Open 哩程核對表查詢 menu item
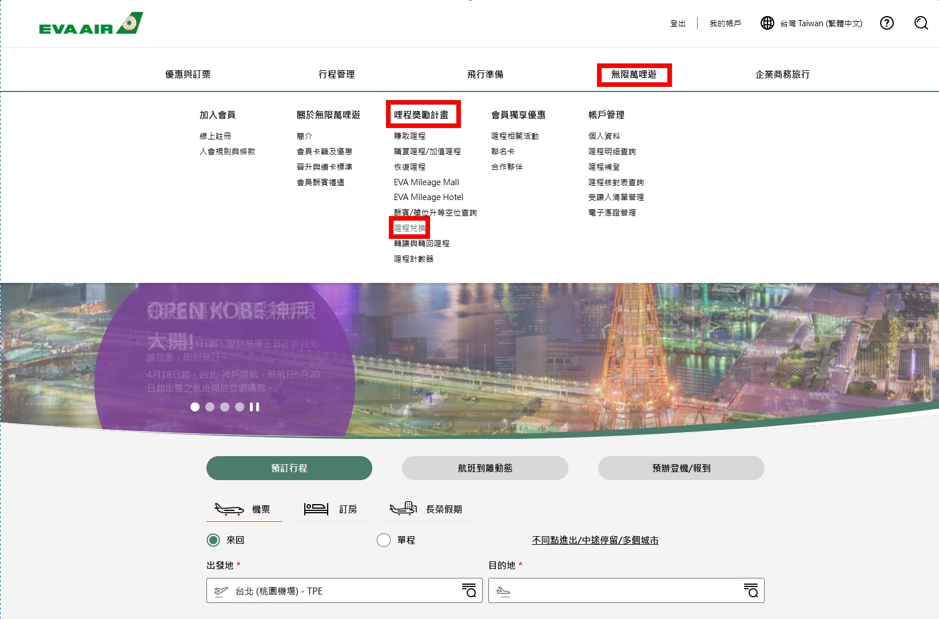The height and width of the screenshot is (619, 939). pyautogui.click(x=616, y=182)
